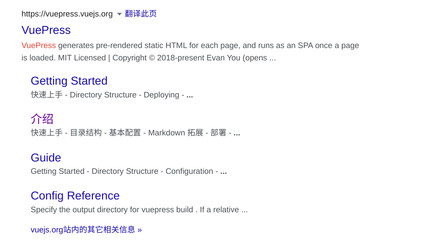Click Getting Started text under Guide heading
Screen dimensions: 427x242
click(x=58, y=171)
